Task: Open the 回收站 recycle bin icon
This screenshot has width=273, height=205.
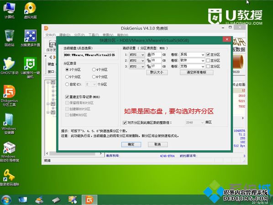Action: pos(9,38)
